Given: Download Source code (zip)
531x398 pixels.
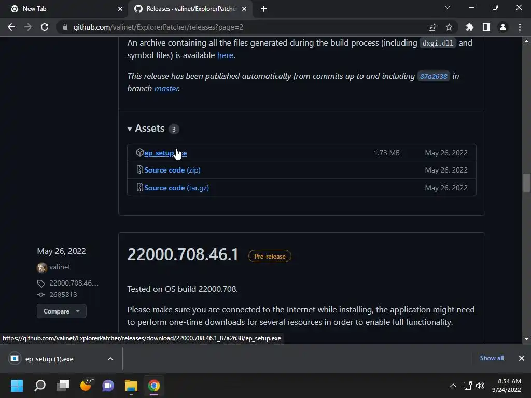Looking at the screenshot, I should pos(172,170).
